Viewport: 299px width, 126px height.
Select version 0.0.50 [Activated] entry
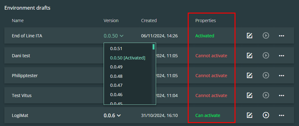coord(128,58)
